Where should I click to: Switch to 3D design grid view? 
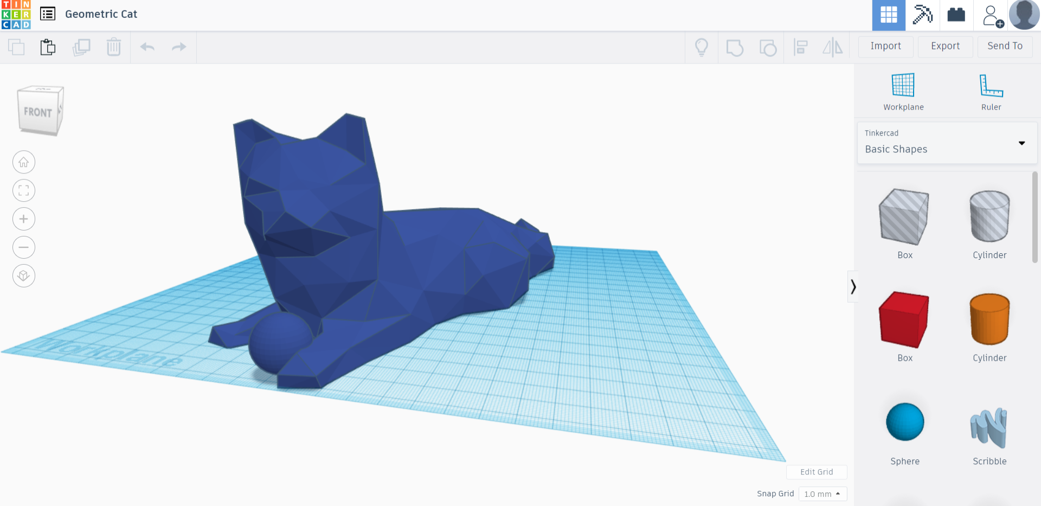pyautogui.click(x=888, y=15)
